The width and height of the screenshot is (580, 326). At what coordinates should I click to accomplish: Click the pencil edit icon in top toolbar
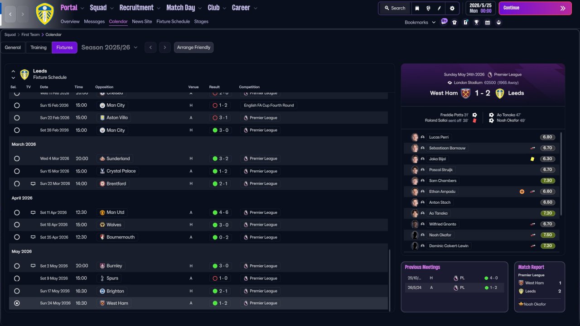439,8
